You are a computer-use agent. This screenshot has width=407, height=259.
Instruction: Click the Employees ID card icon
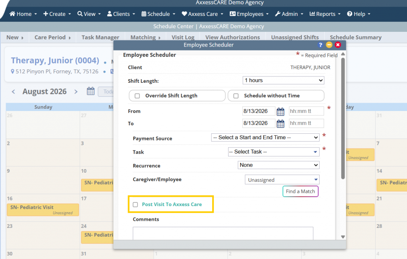[x=232, y=14]
